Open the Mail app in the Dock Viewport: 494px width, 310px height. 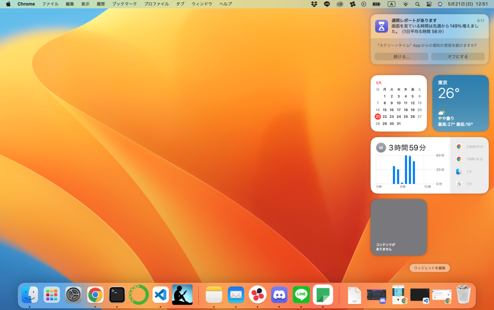[236, 295]
